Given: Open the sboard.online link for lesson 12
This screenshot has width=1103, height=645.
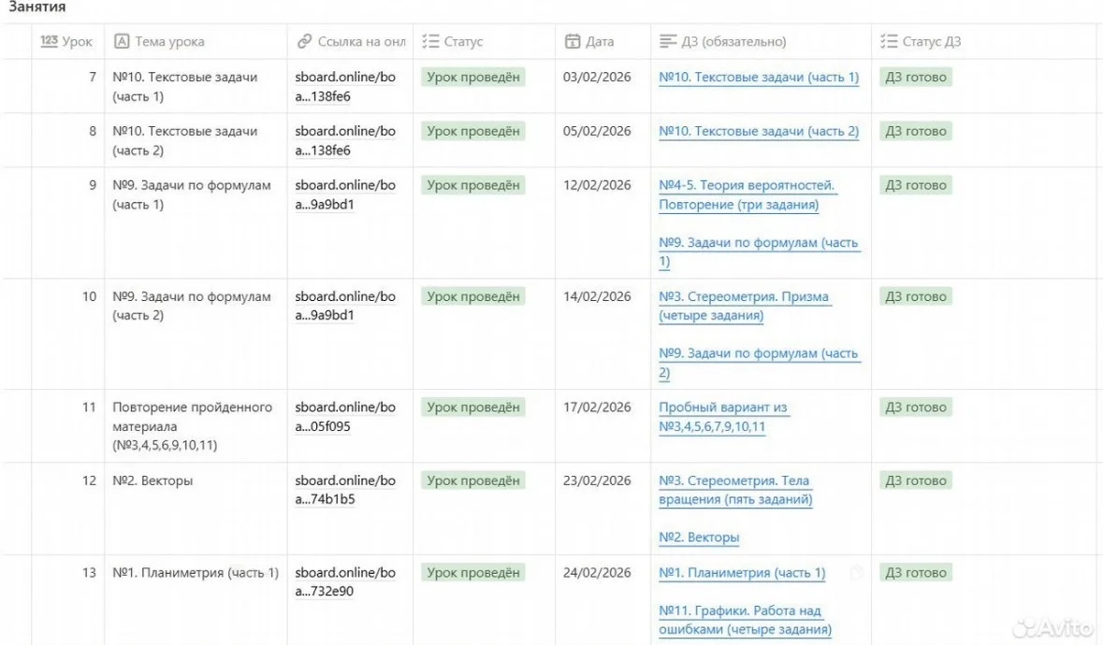Looking at the screenshot, I should [344, 490].
